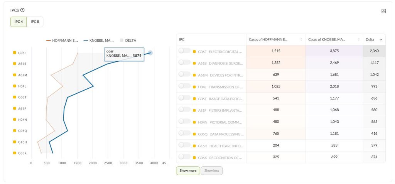
Task: Toggle the G06F row switch
Action: point(184,51)
